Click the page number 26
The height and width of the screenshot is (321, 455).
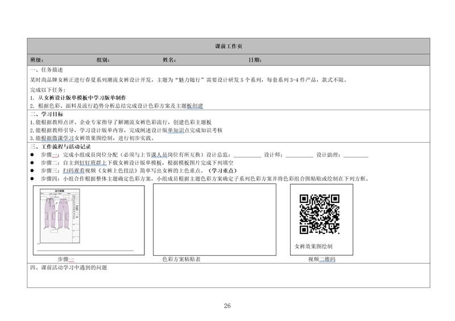pyautogui.click(x=227, y=306)
